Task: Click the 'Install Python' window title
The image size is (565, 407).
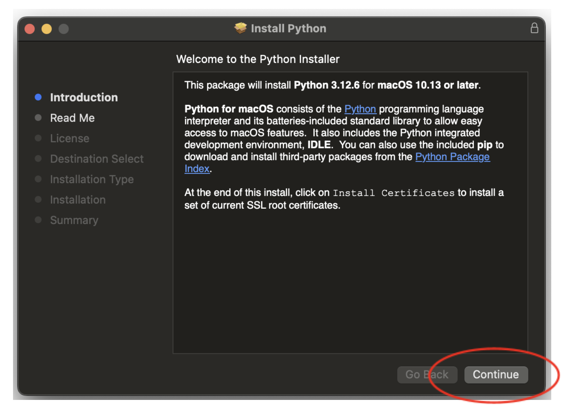Action: 288,28
